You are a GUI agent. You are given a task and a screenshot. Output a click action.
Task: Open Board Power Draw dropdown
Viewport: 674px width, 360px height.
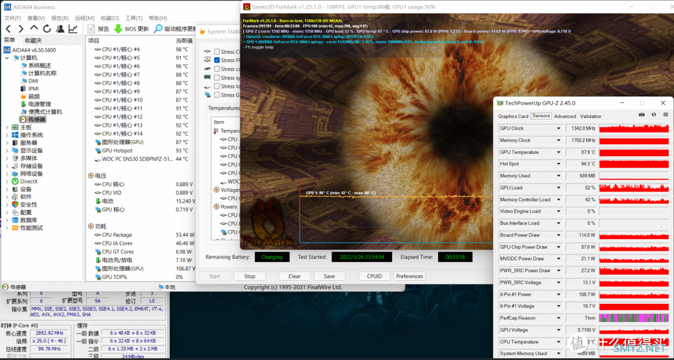pyautogui.click(x=559, y=235)
